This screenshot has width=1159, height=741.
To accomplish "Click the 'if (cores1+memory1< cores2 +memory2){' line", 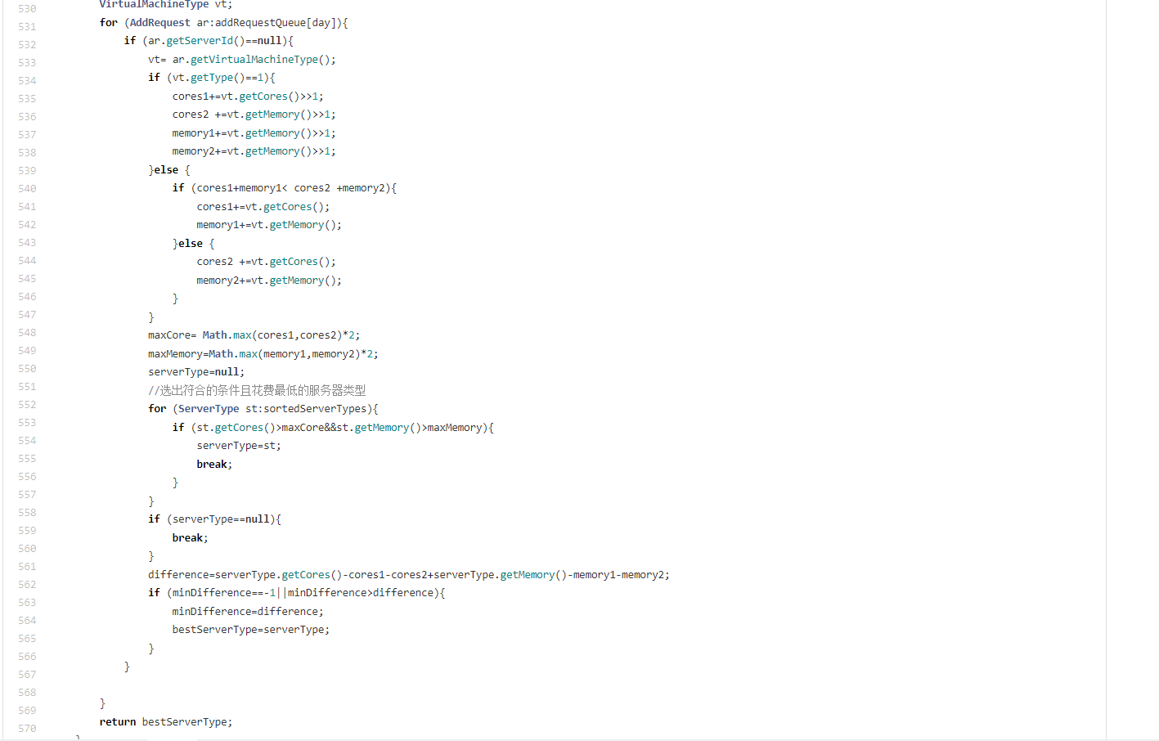I will 285,188.
